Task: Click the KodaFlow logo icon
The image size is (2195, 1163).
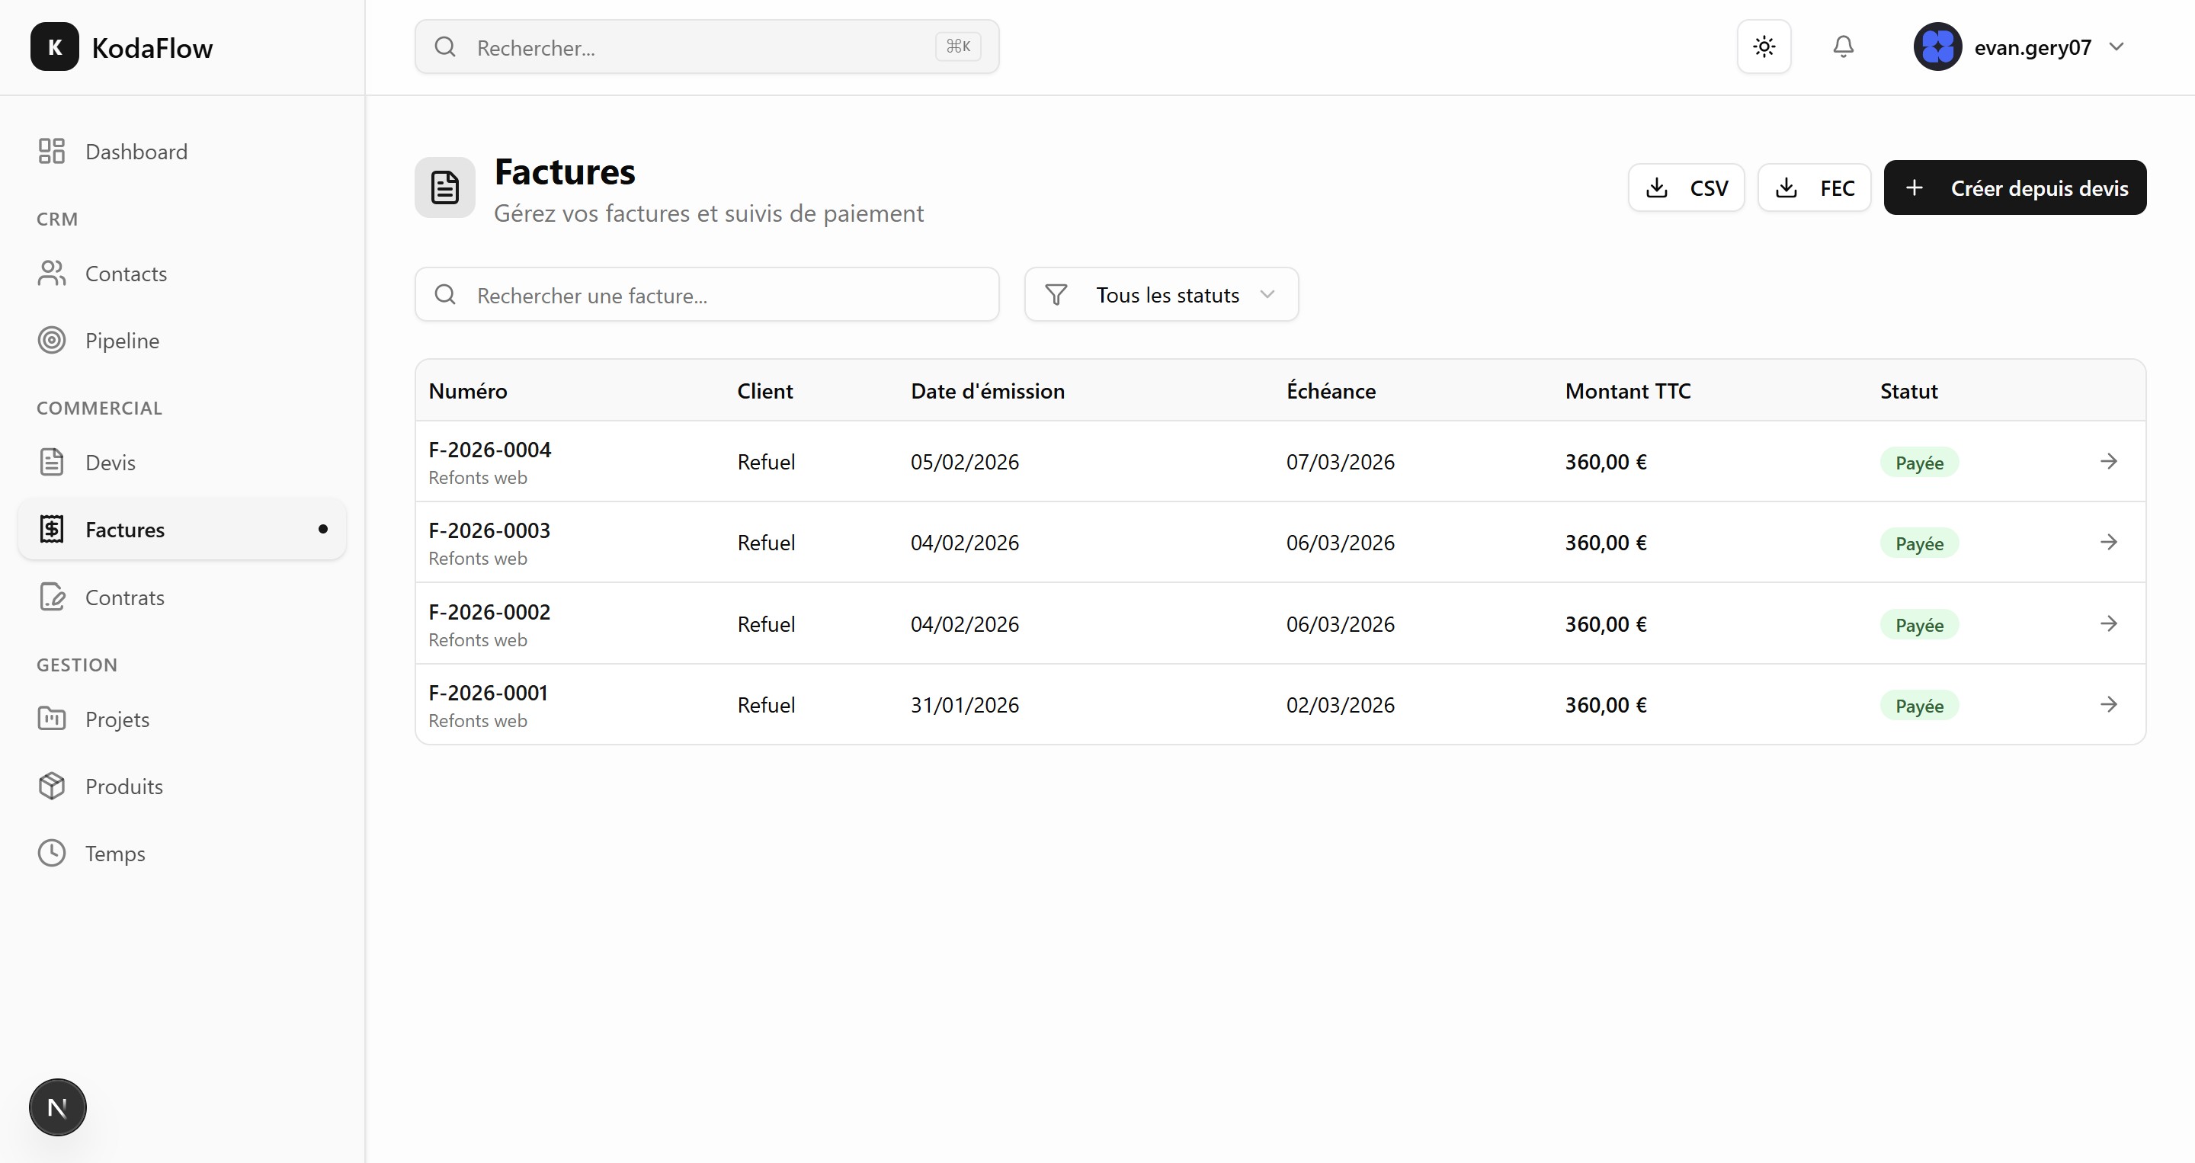Action: pos(55,46)
